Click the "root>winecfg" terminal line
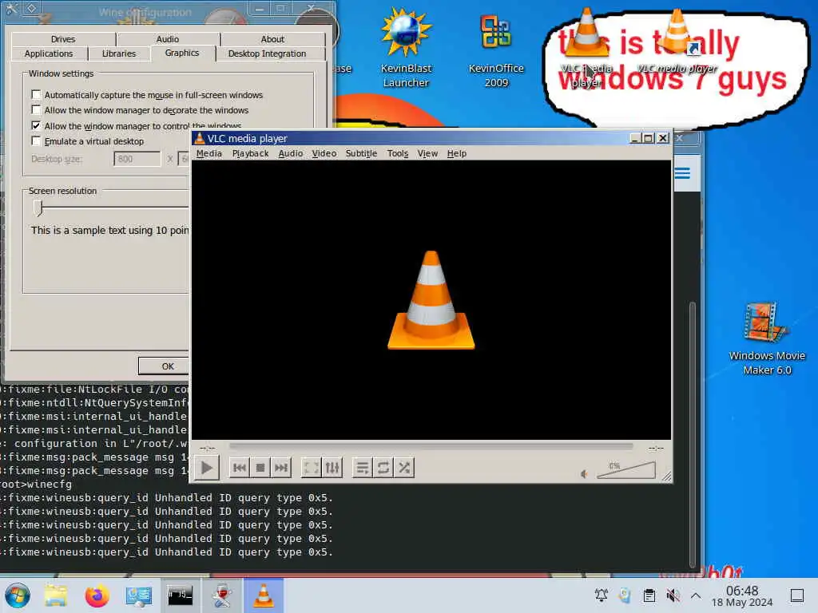The image size is (818, 613). (x=36, y=484)
